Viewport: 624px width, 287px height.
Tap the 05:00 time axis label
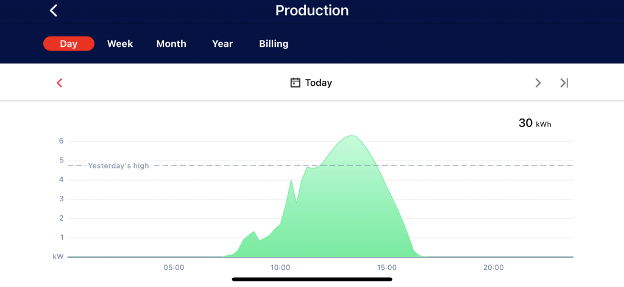[174, 268]
